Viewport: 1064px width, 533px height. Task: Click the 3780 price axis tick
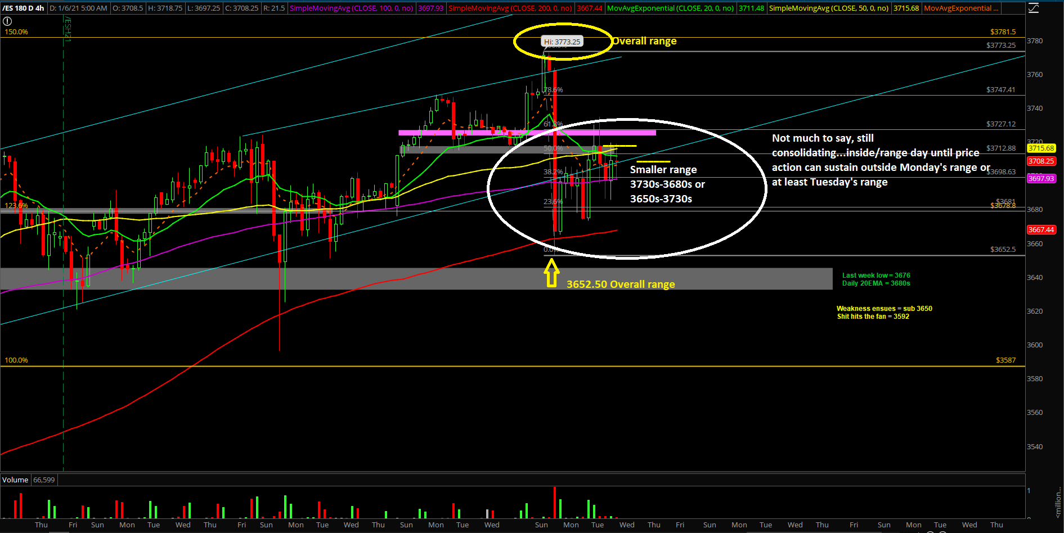coord(1035,41)
